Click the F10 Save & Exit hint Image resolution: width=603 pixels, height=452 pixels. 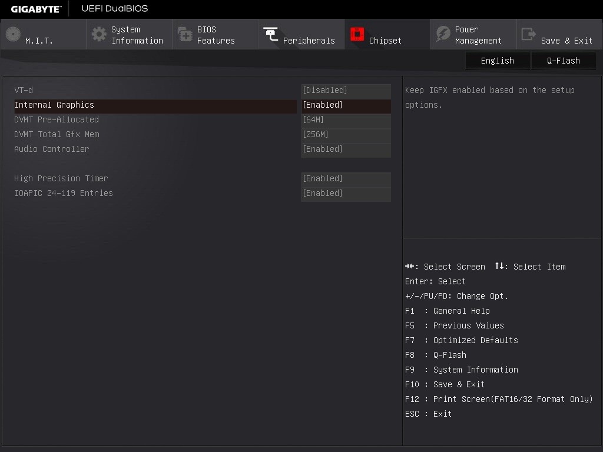click(445, 384)
